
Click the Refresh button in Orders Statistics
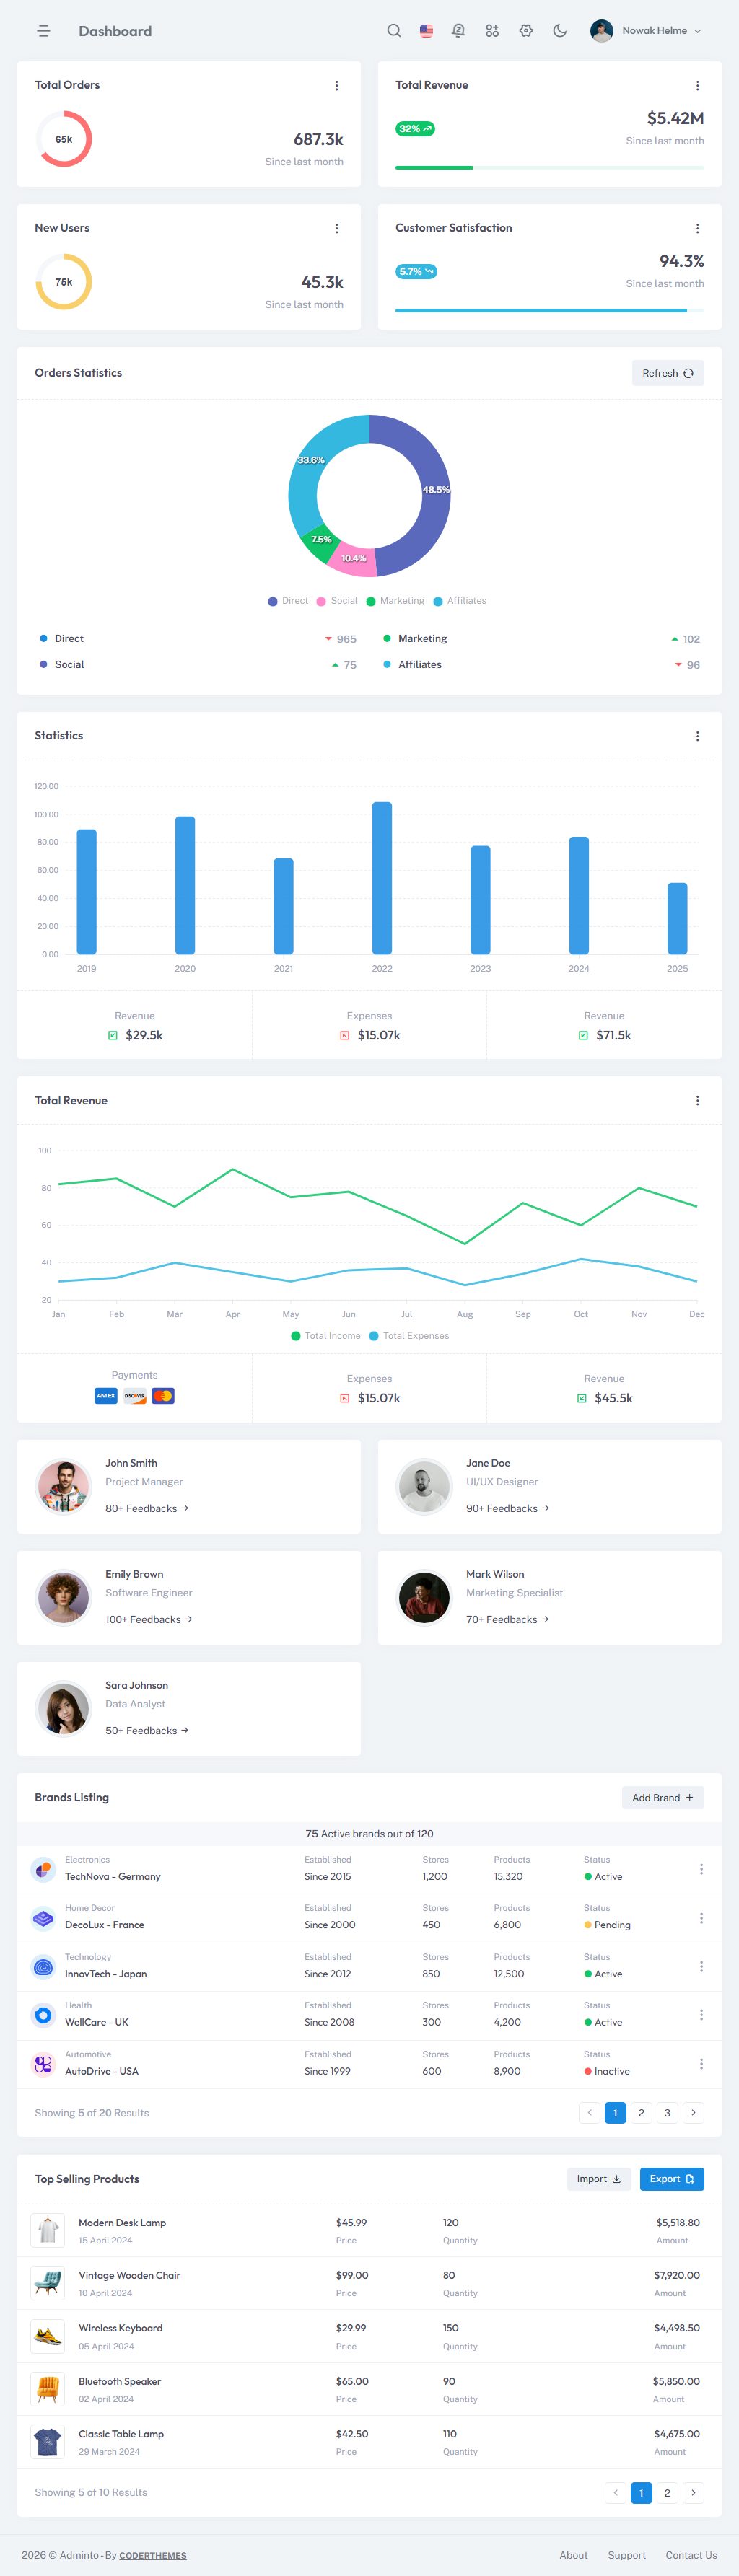click(668, 373)
